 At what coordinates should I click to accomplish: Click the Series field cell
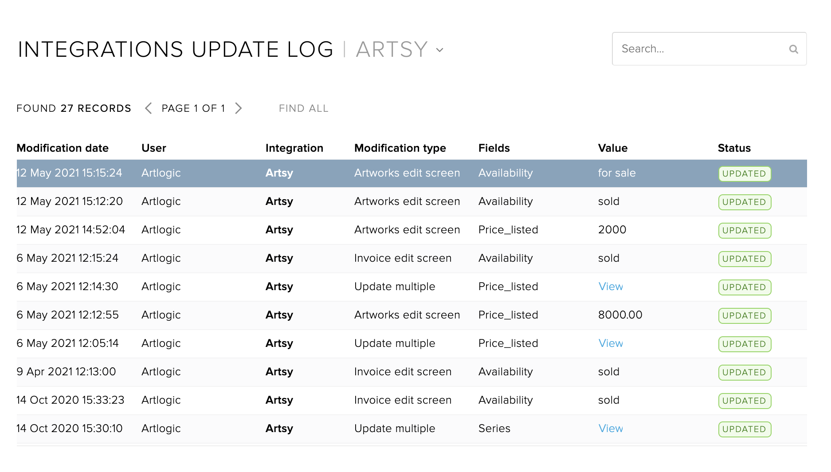[494, 429]
